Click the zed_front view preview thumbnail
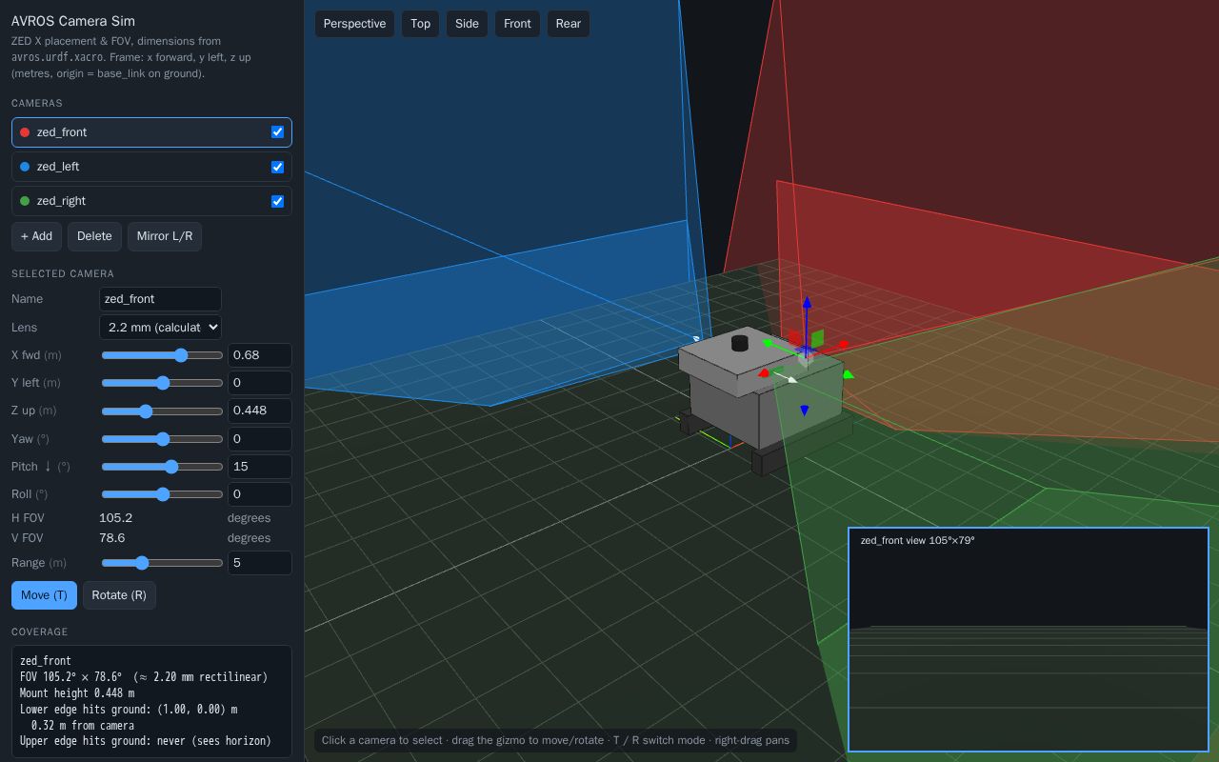Image resolution: width=1219 pixels, height=762 pixels. (x=1029, y=640)
